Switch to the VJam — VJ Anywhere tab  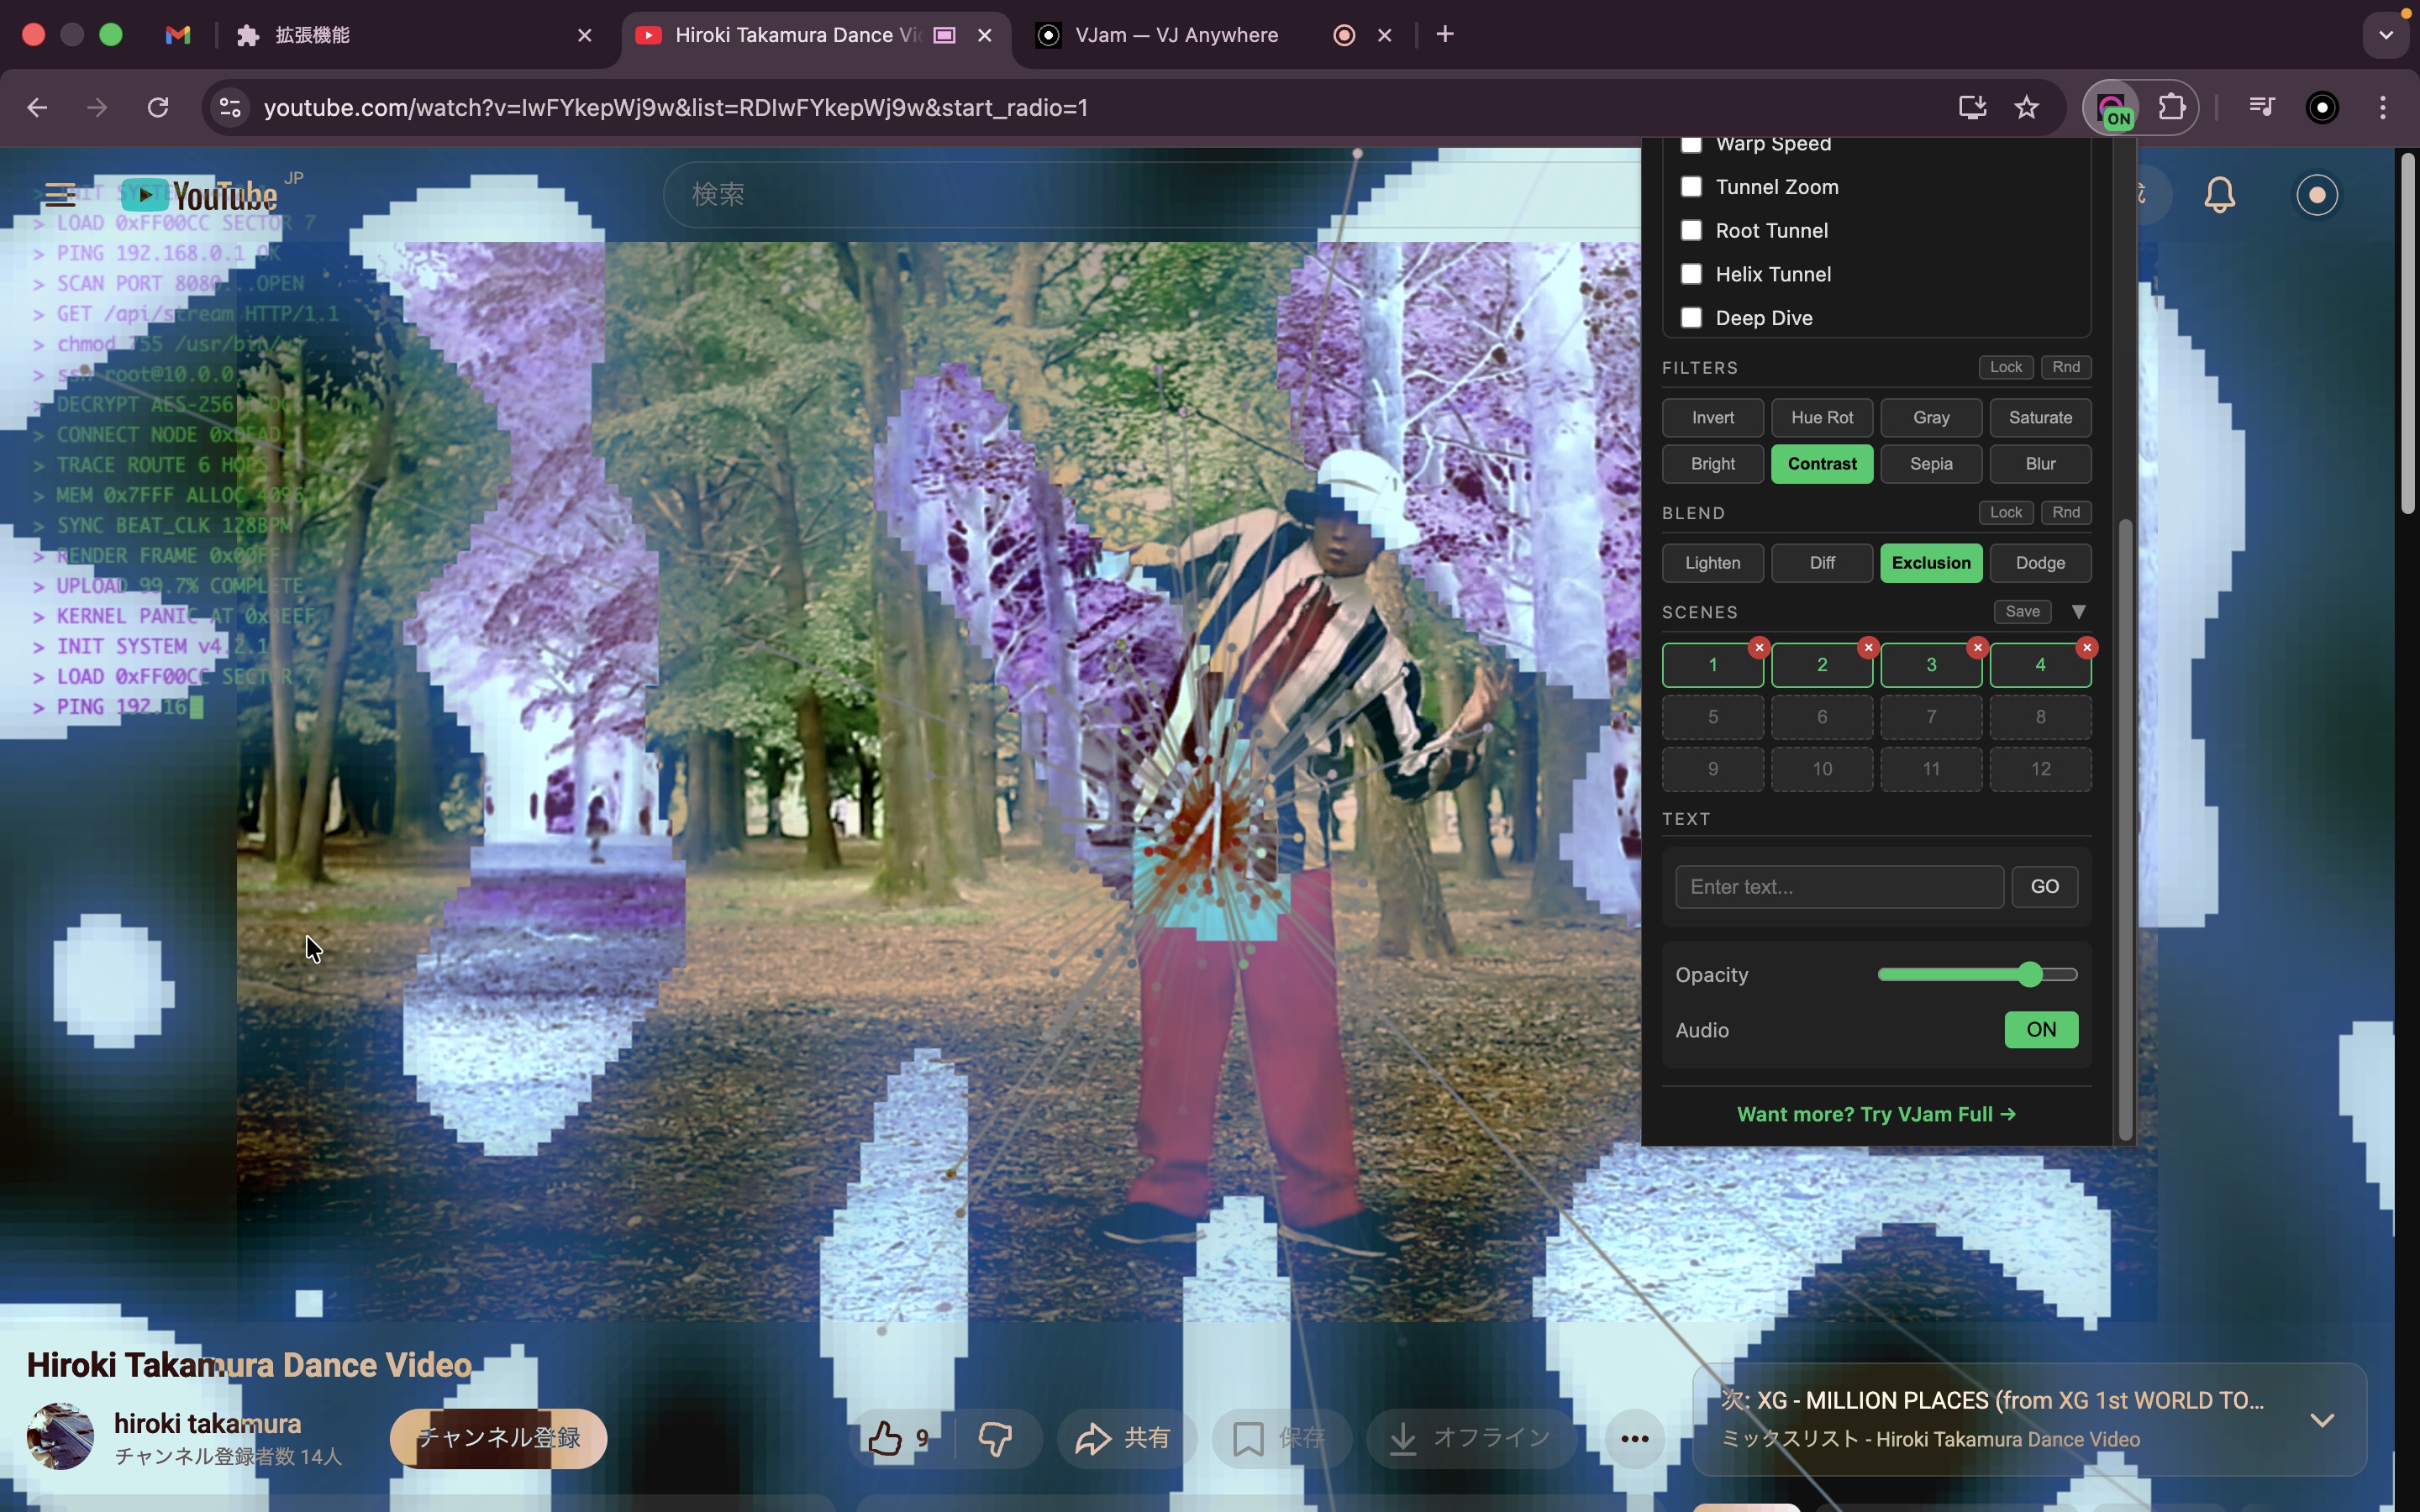1175,35
